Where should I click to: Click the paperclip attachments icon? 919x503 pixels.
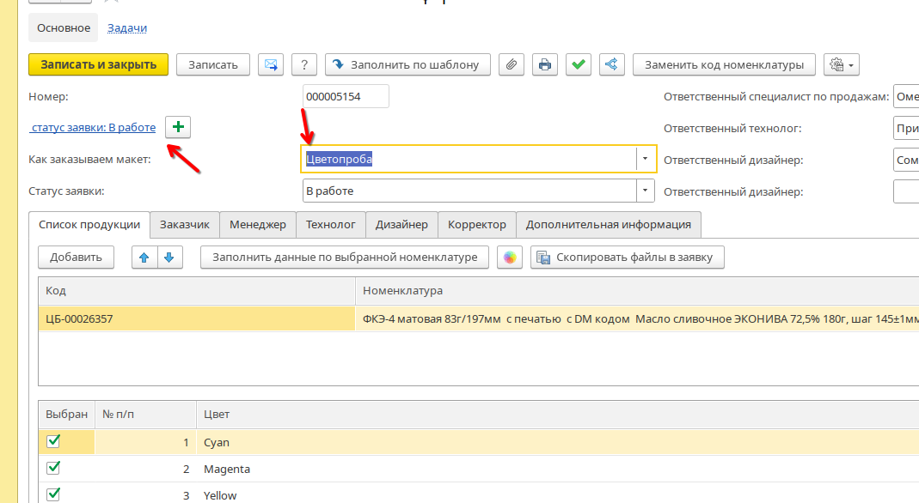512,64
